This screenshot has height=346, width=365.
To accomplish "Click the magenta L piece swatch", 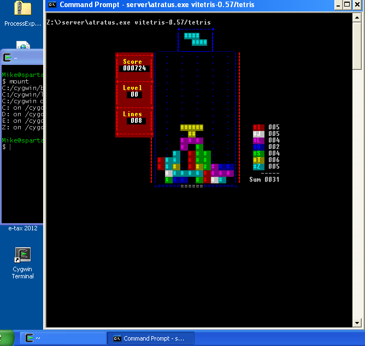I will point(258,140).
